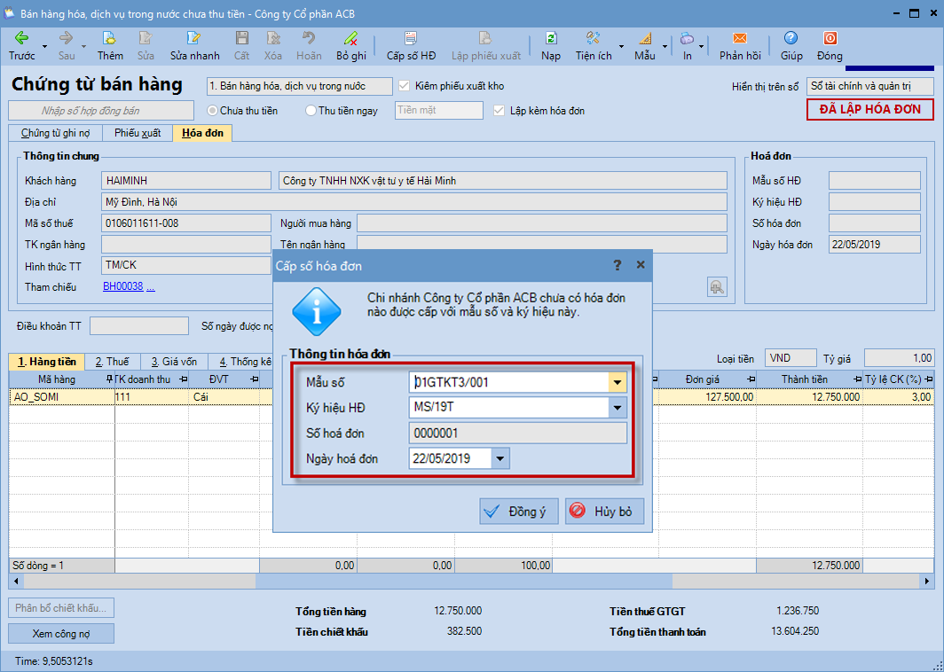The height and width of the screenshot is (672, 944).
Task: Open the Ngày hoá đơn date picker arrow
Action: point(500,458)
